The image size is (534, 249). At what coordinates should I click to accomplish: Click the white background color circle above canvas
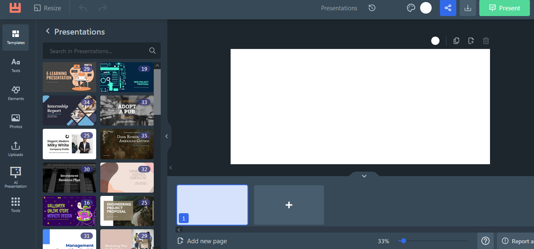coord(435,41)
